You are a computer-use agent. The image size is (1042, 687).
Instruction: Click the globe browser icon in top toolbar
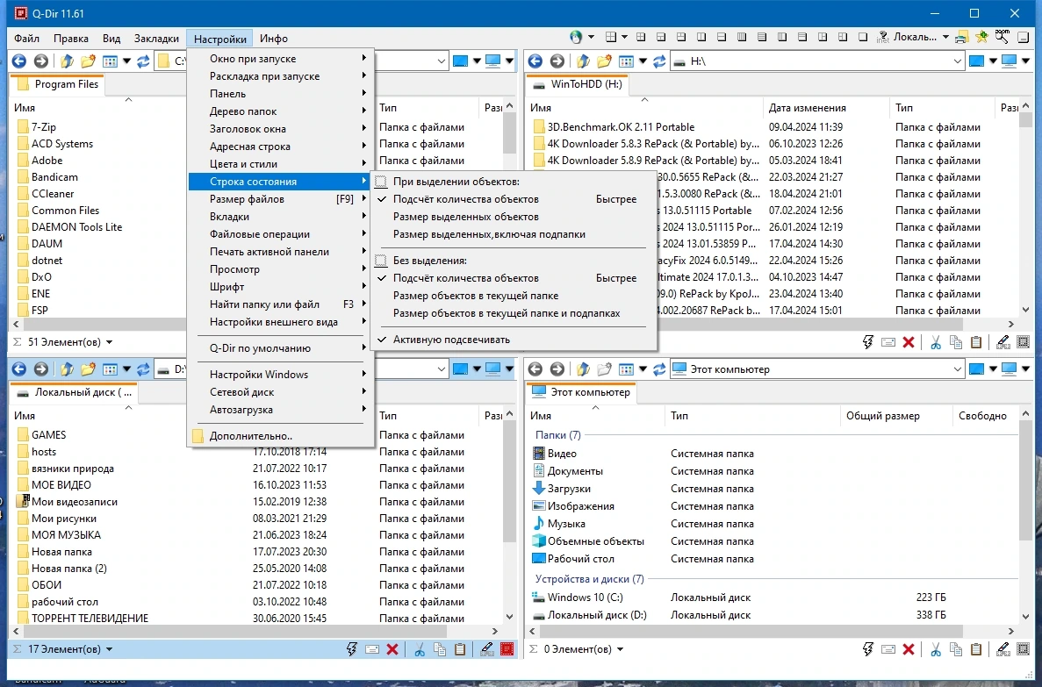click(x=576, y=37)
